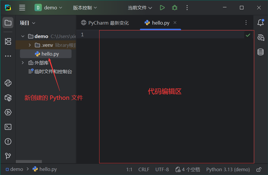
Task: Expand the .venv folder chevron
Action: tap(30, 45)
